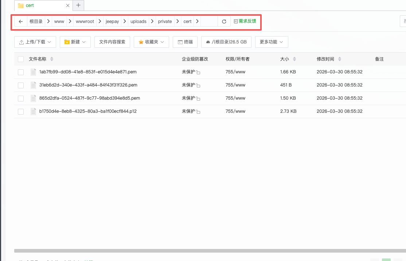Click the cert breadcrumb segment
The height and width of the screenshot is (261, 406).
[x=187, y=22]
